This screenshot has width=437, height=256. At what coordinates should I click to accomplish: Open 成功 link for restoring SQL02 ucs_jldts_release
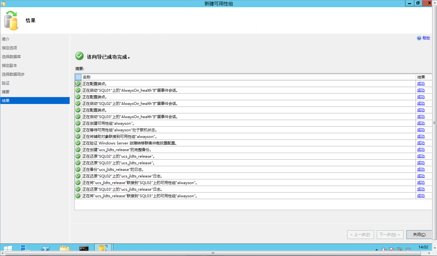point(420,156)
